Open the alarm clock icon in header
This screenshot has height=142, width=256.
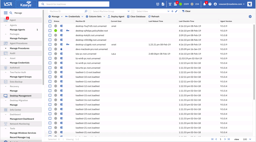(158, 4)
